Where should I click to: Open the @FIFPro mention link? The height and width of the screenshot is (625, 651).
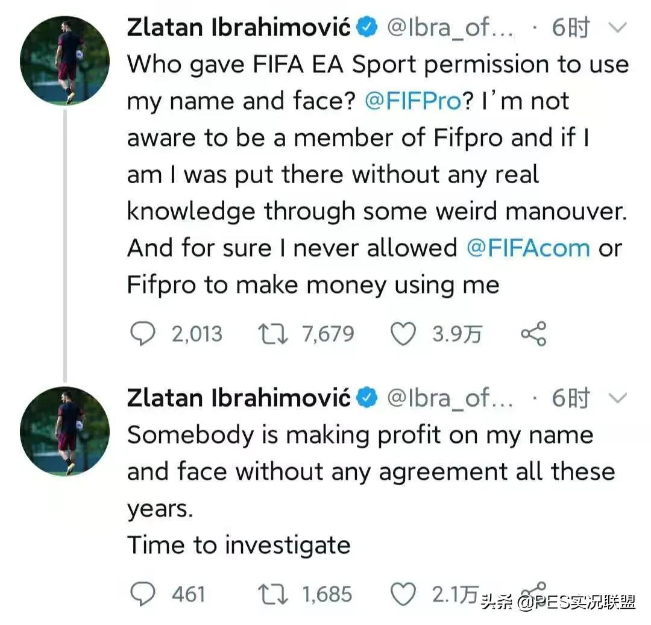(412, 101)
